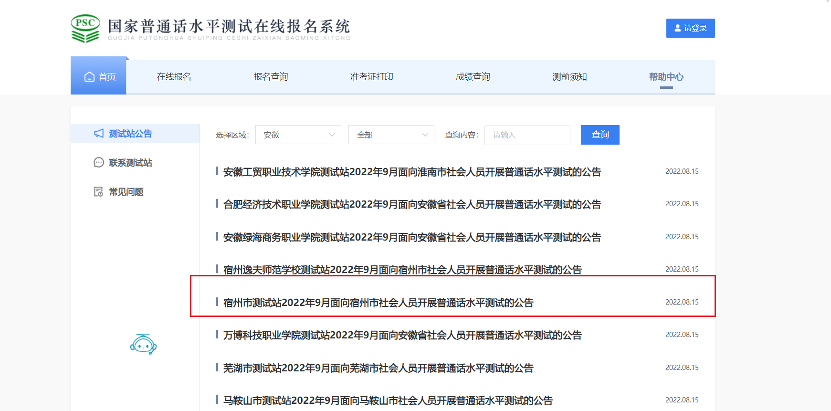Open the 芜湖市测试站 announcement link
The height and width of the screenshot is (411, 831).
click(378, 368)
